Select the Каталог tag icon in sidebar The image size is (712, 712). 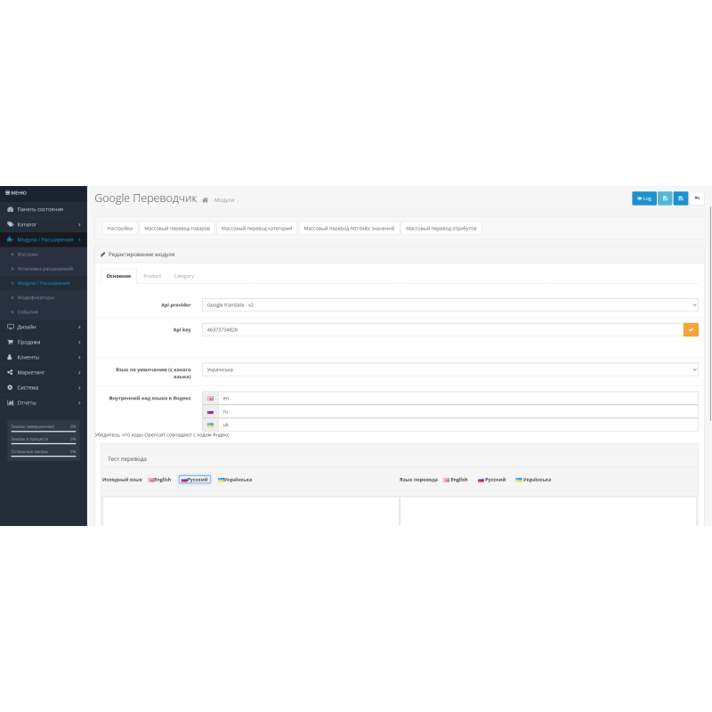12,222
